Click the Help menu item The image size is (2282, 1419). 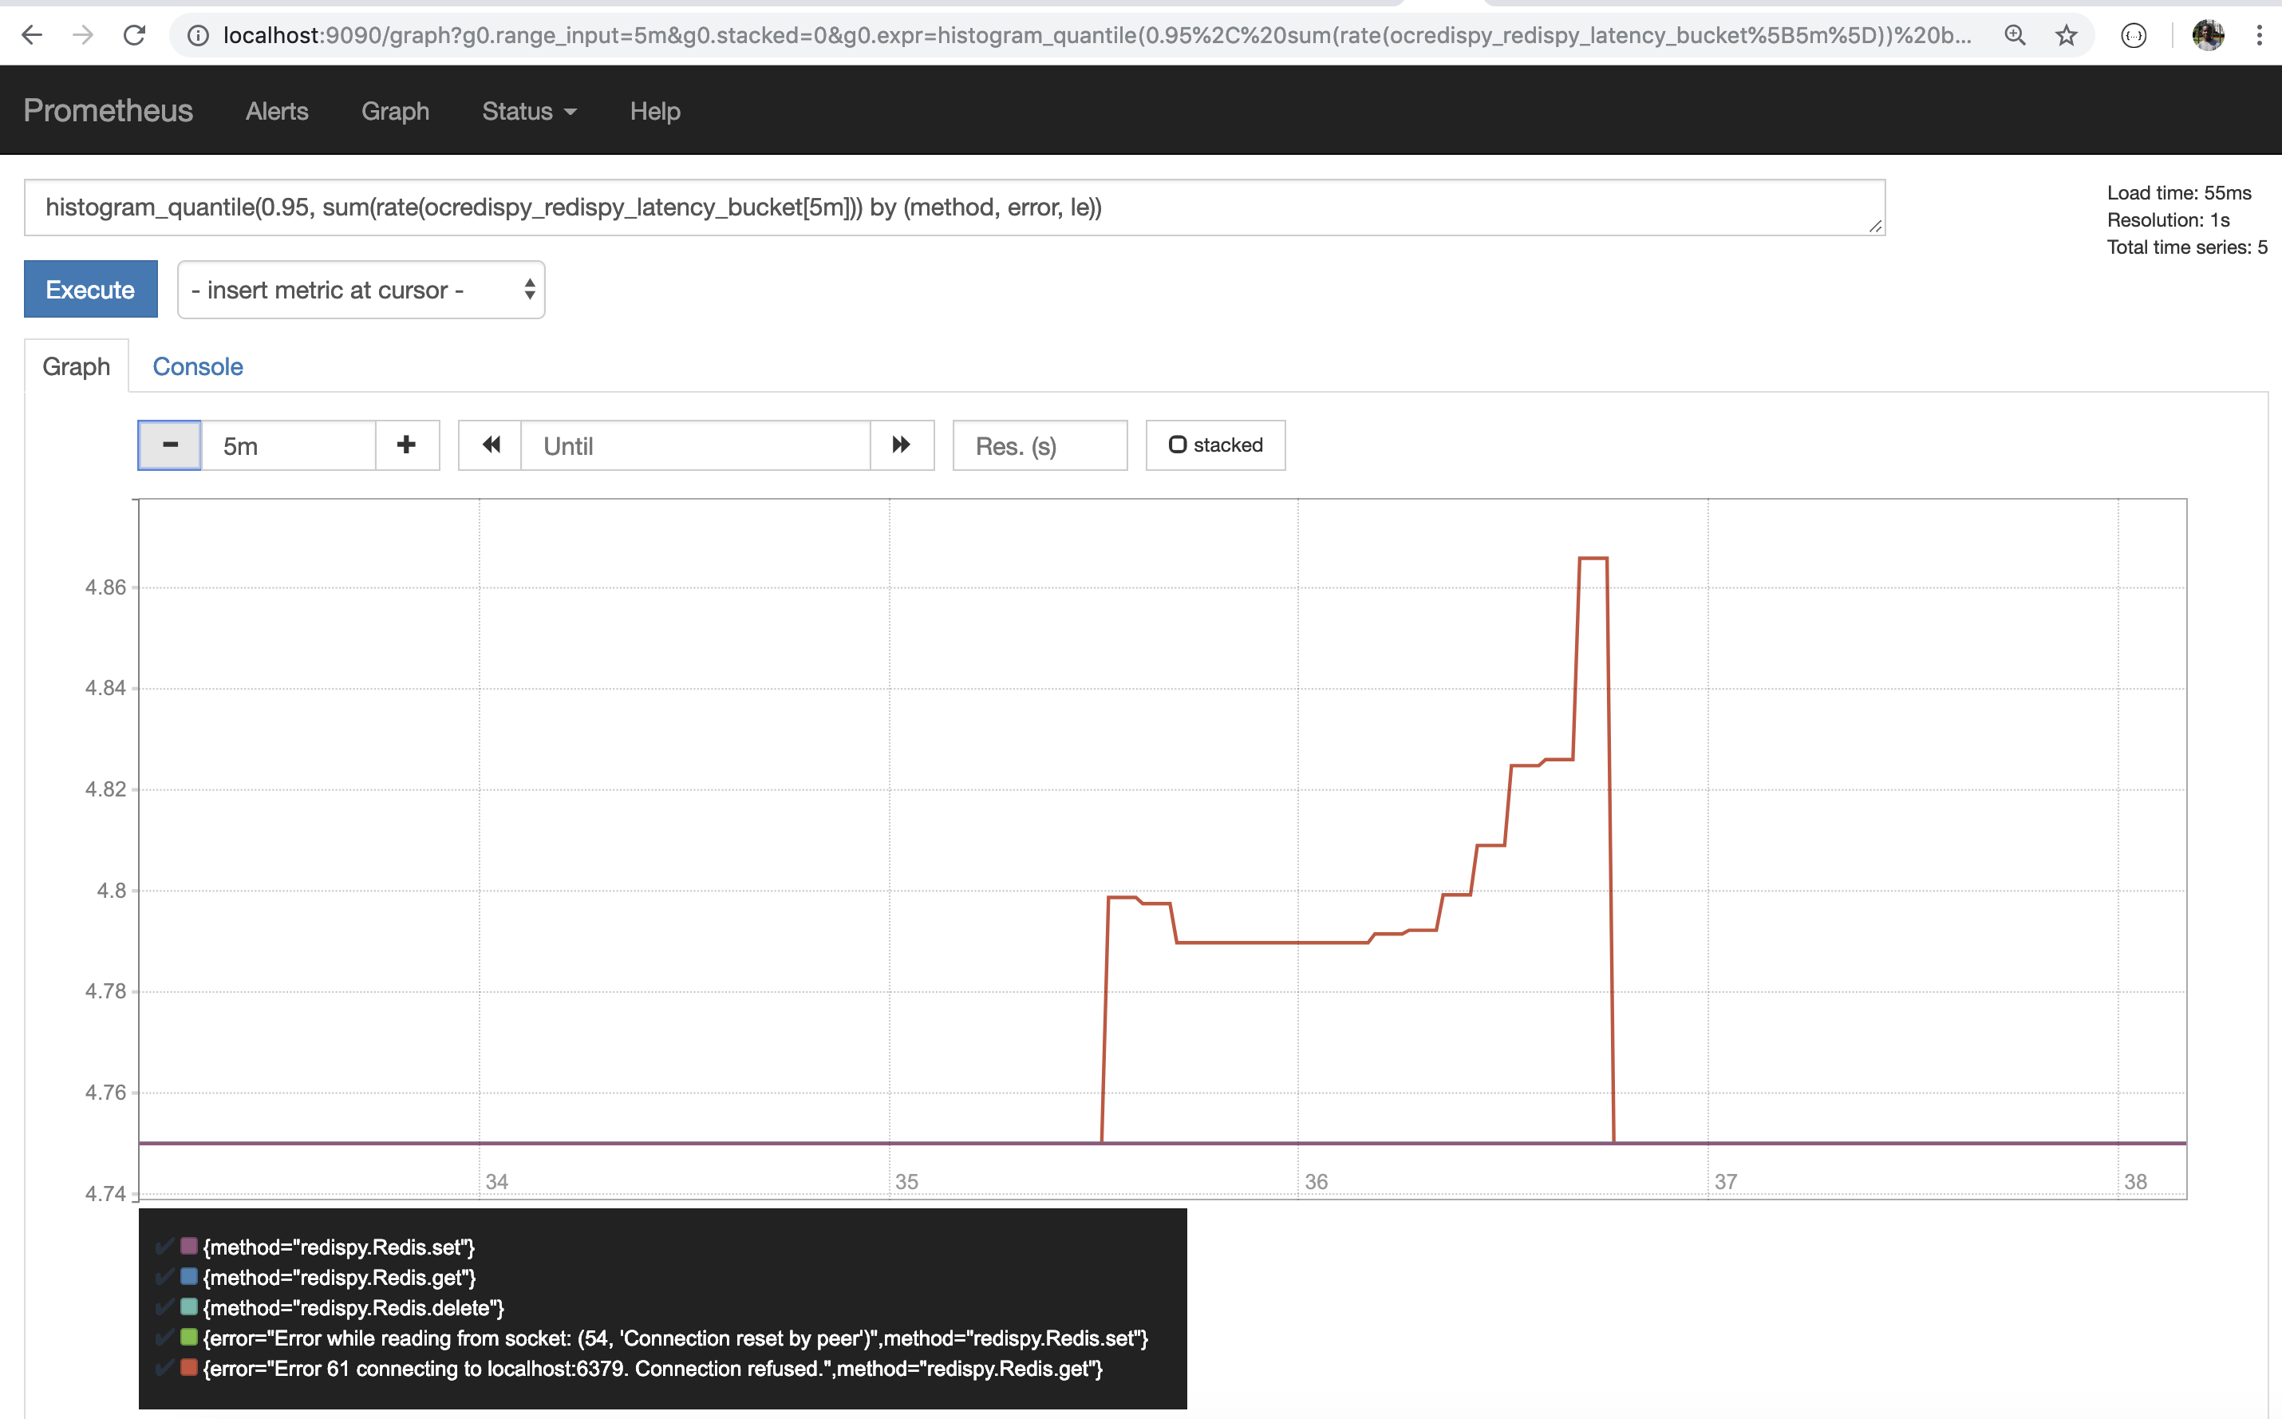click(x=655, y=111)
